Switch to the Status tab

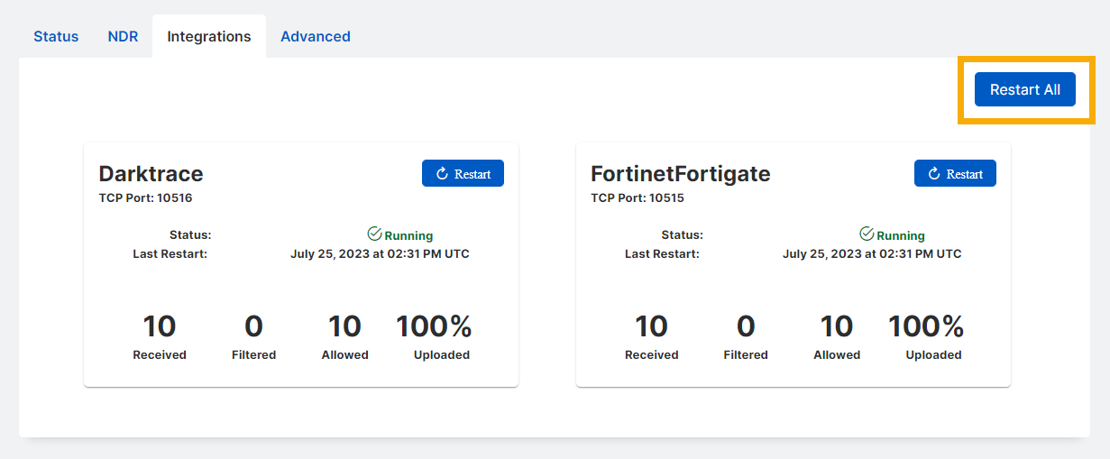coord(56,37)
